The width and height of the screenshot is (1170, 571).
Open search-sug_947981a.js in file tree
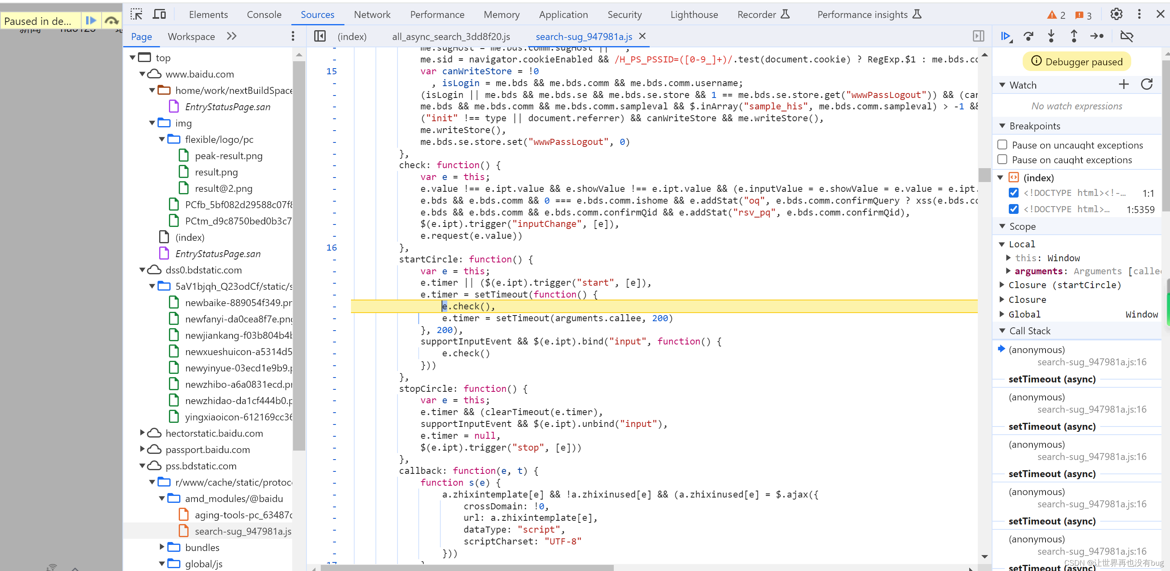243,531
